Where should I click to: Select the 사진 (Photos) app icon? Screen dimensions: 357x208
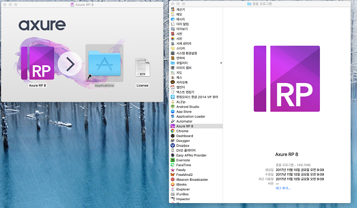point(173,39)
